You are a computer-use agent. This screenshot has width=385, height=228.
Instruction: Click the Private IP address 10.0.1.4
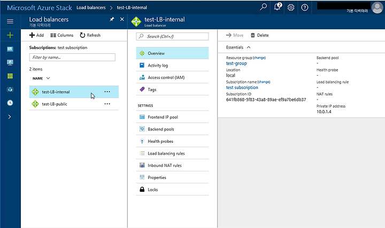(324, 112)
